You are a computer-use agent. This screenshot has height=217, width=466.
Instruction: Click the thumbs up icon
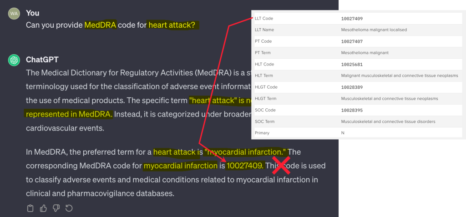[x=43, y=208]
